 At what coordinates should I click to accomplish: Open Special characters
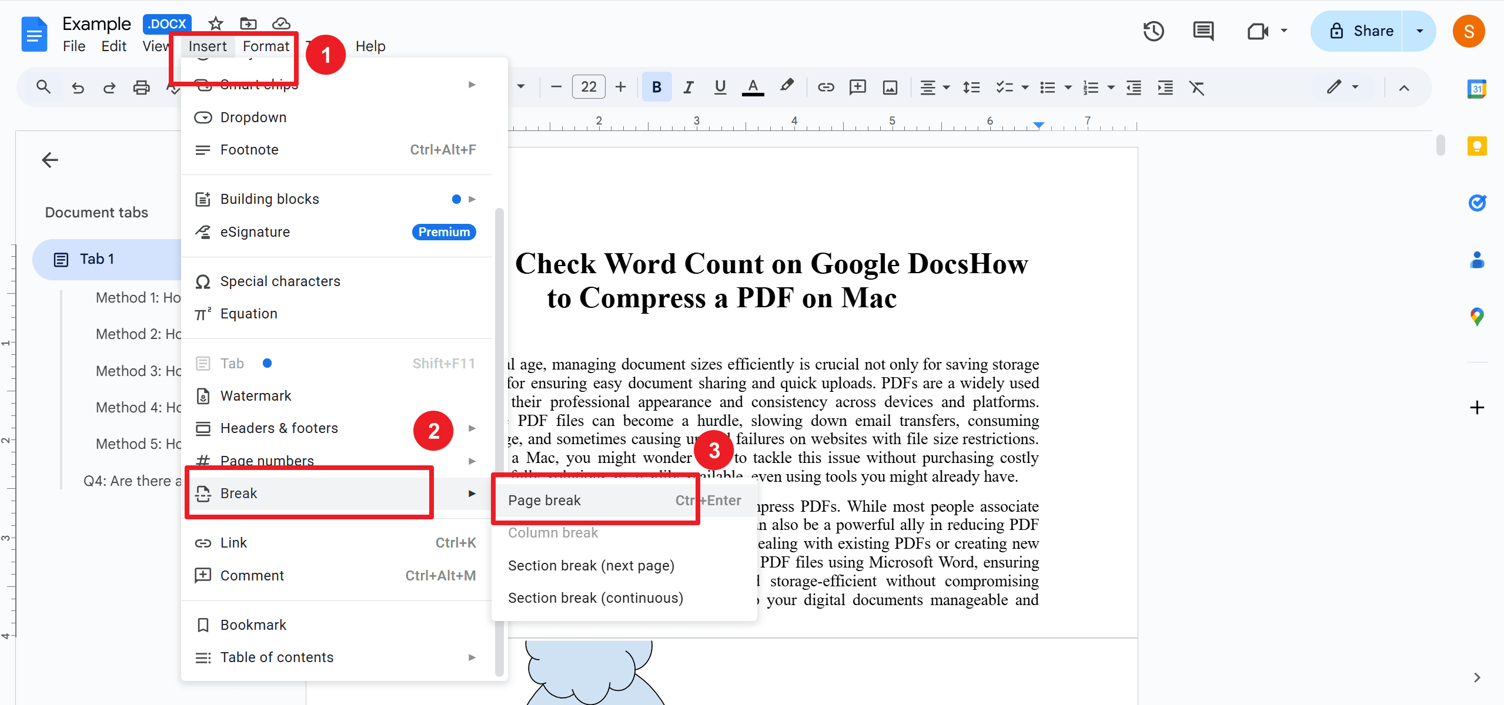336,281
